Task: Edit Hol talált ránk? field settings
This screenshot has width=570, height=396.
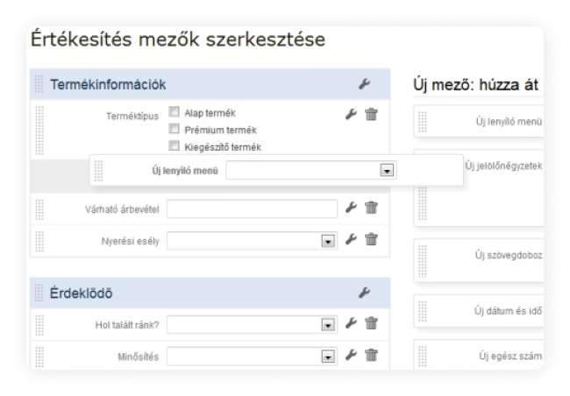Action: [x=351, y=323]
